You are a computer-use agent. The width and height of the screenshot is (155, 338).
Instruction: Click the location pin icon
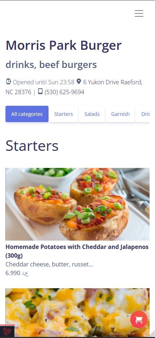coord(79,81)
